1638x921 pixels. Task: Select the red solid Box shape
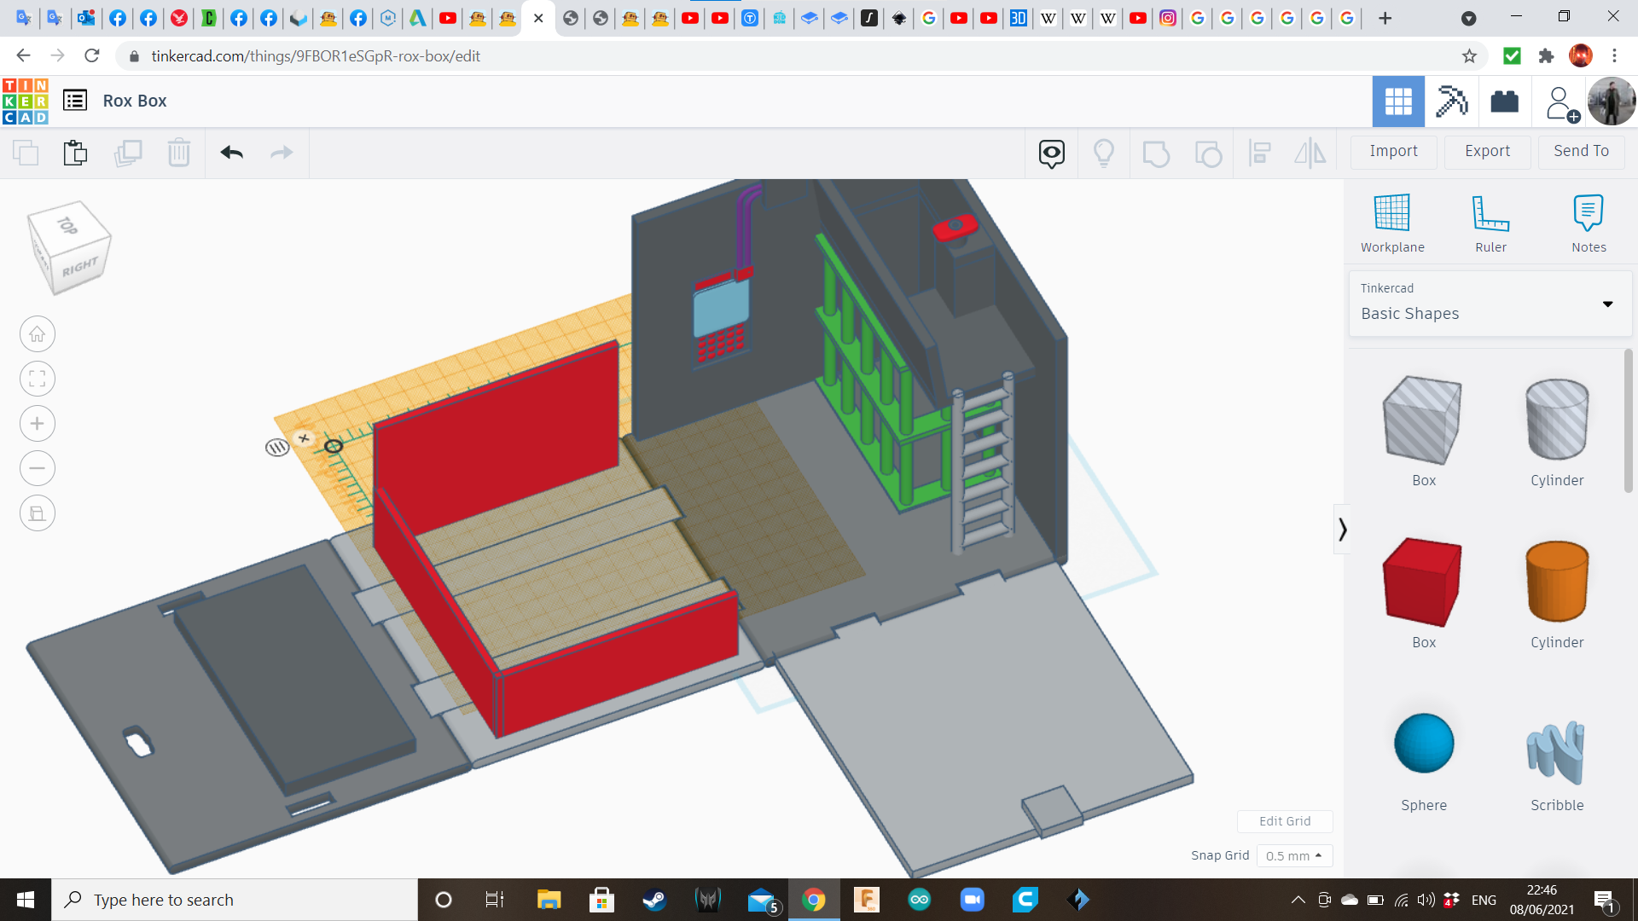tap(1422, 582)
